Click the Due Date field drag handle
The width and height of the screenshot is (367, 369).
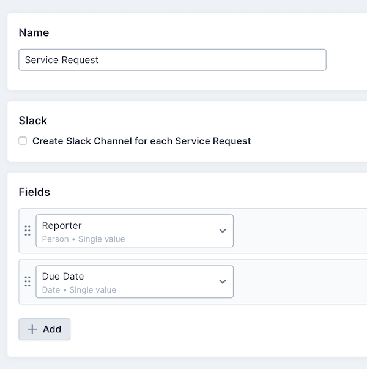click(28, 281)
